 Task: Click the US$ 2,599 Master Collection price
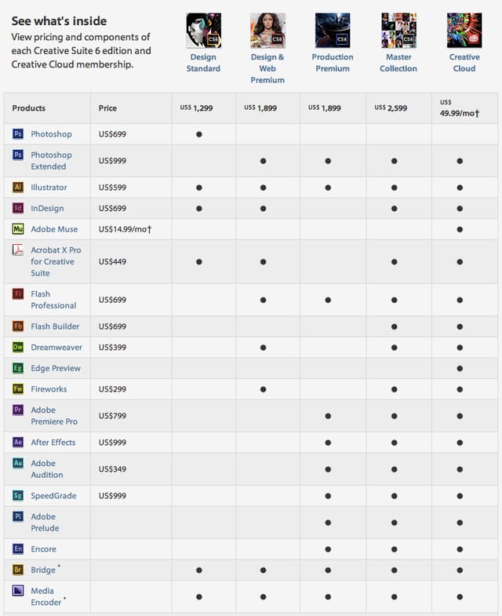(391, 108)
